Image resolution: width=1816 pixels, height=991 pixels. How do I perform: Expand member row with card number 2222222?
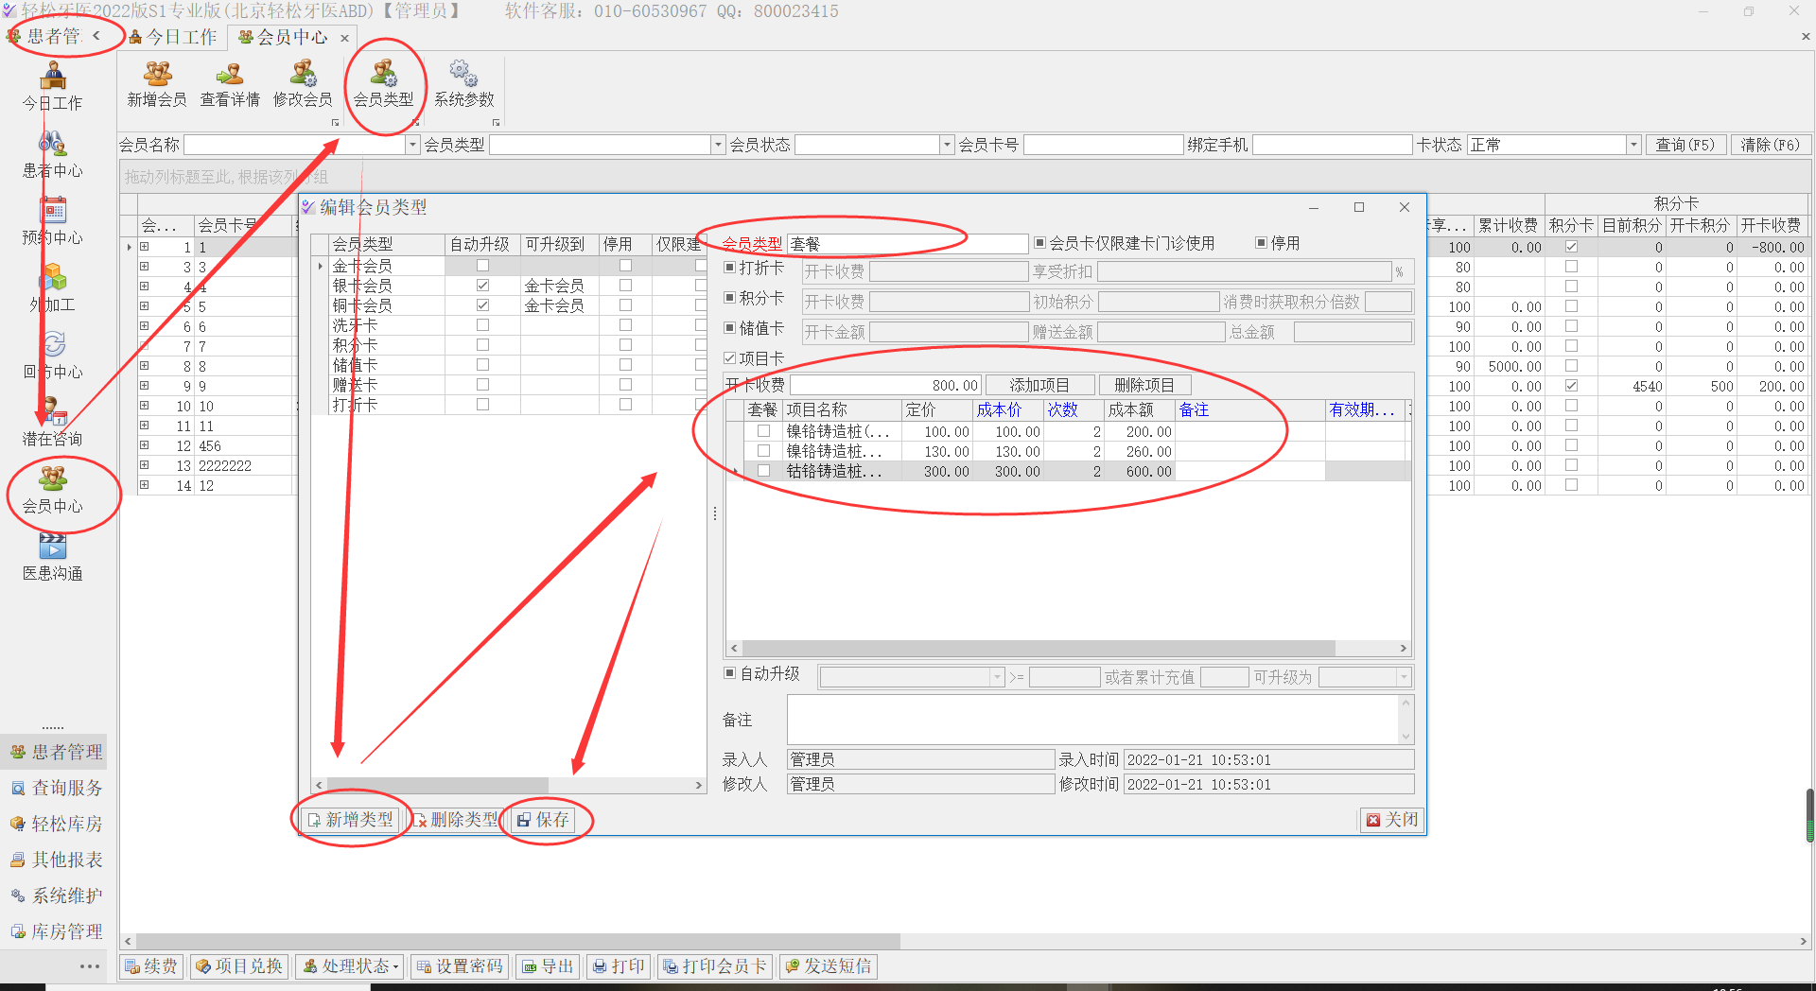coord(145,465)
